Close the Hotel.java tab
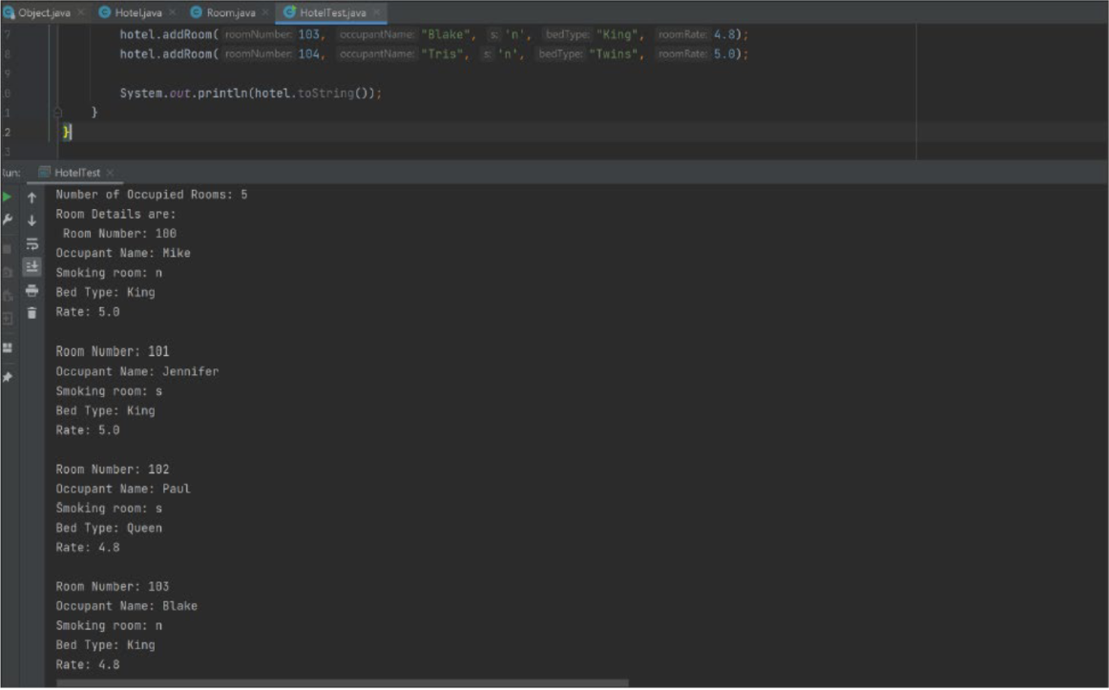This screenshot has width=1109, height=690. coord(173,12)
